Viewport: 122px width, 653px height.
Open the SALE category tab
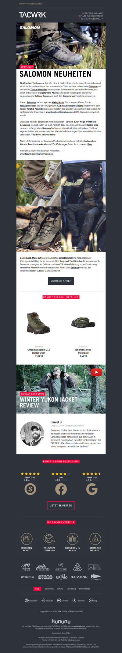(x=37, y=589)
